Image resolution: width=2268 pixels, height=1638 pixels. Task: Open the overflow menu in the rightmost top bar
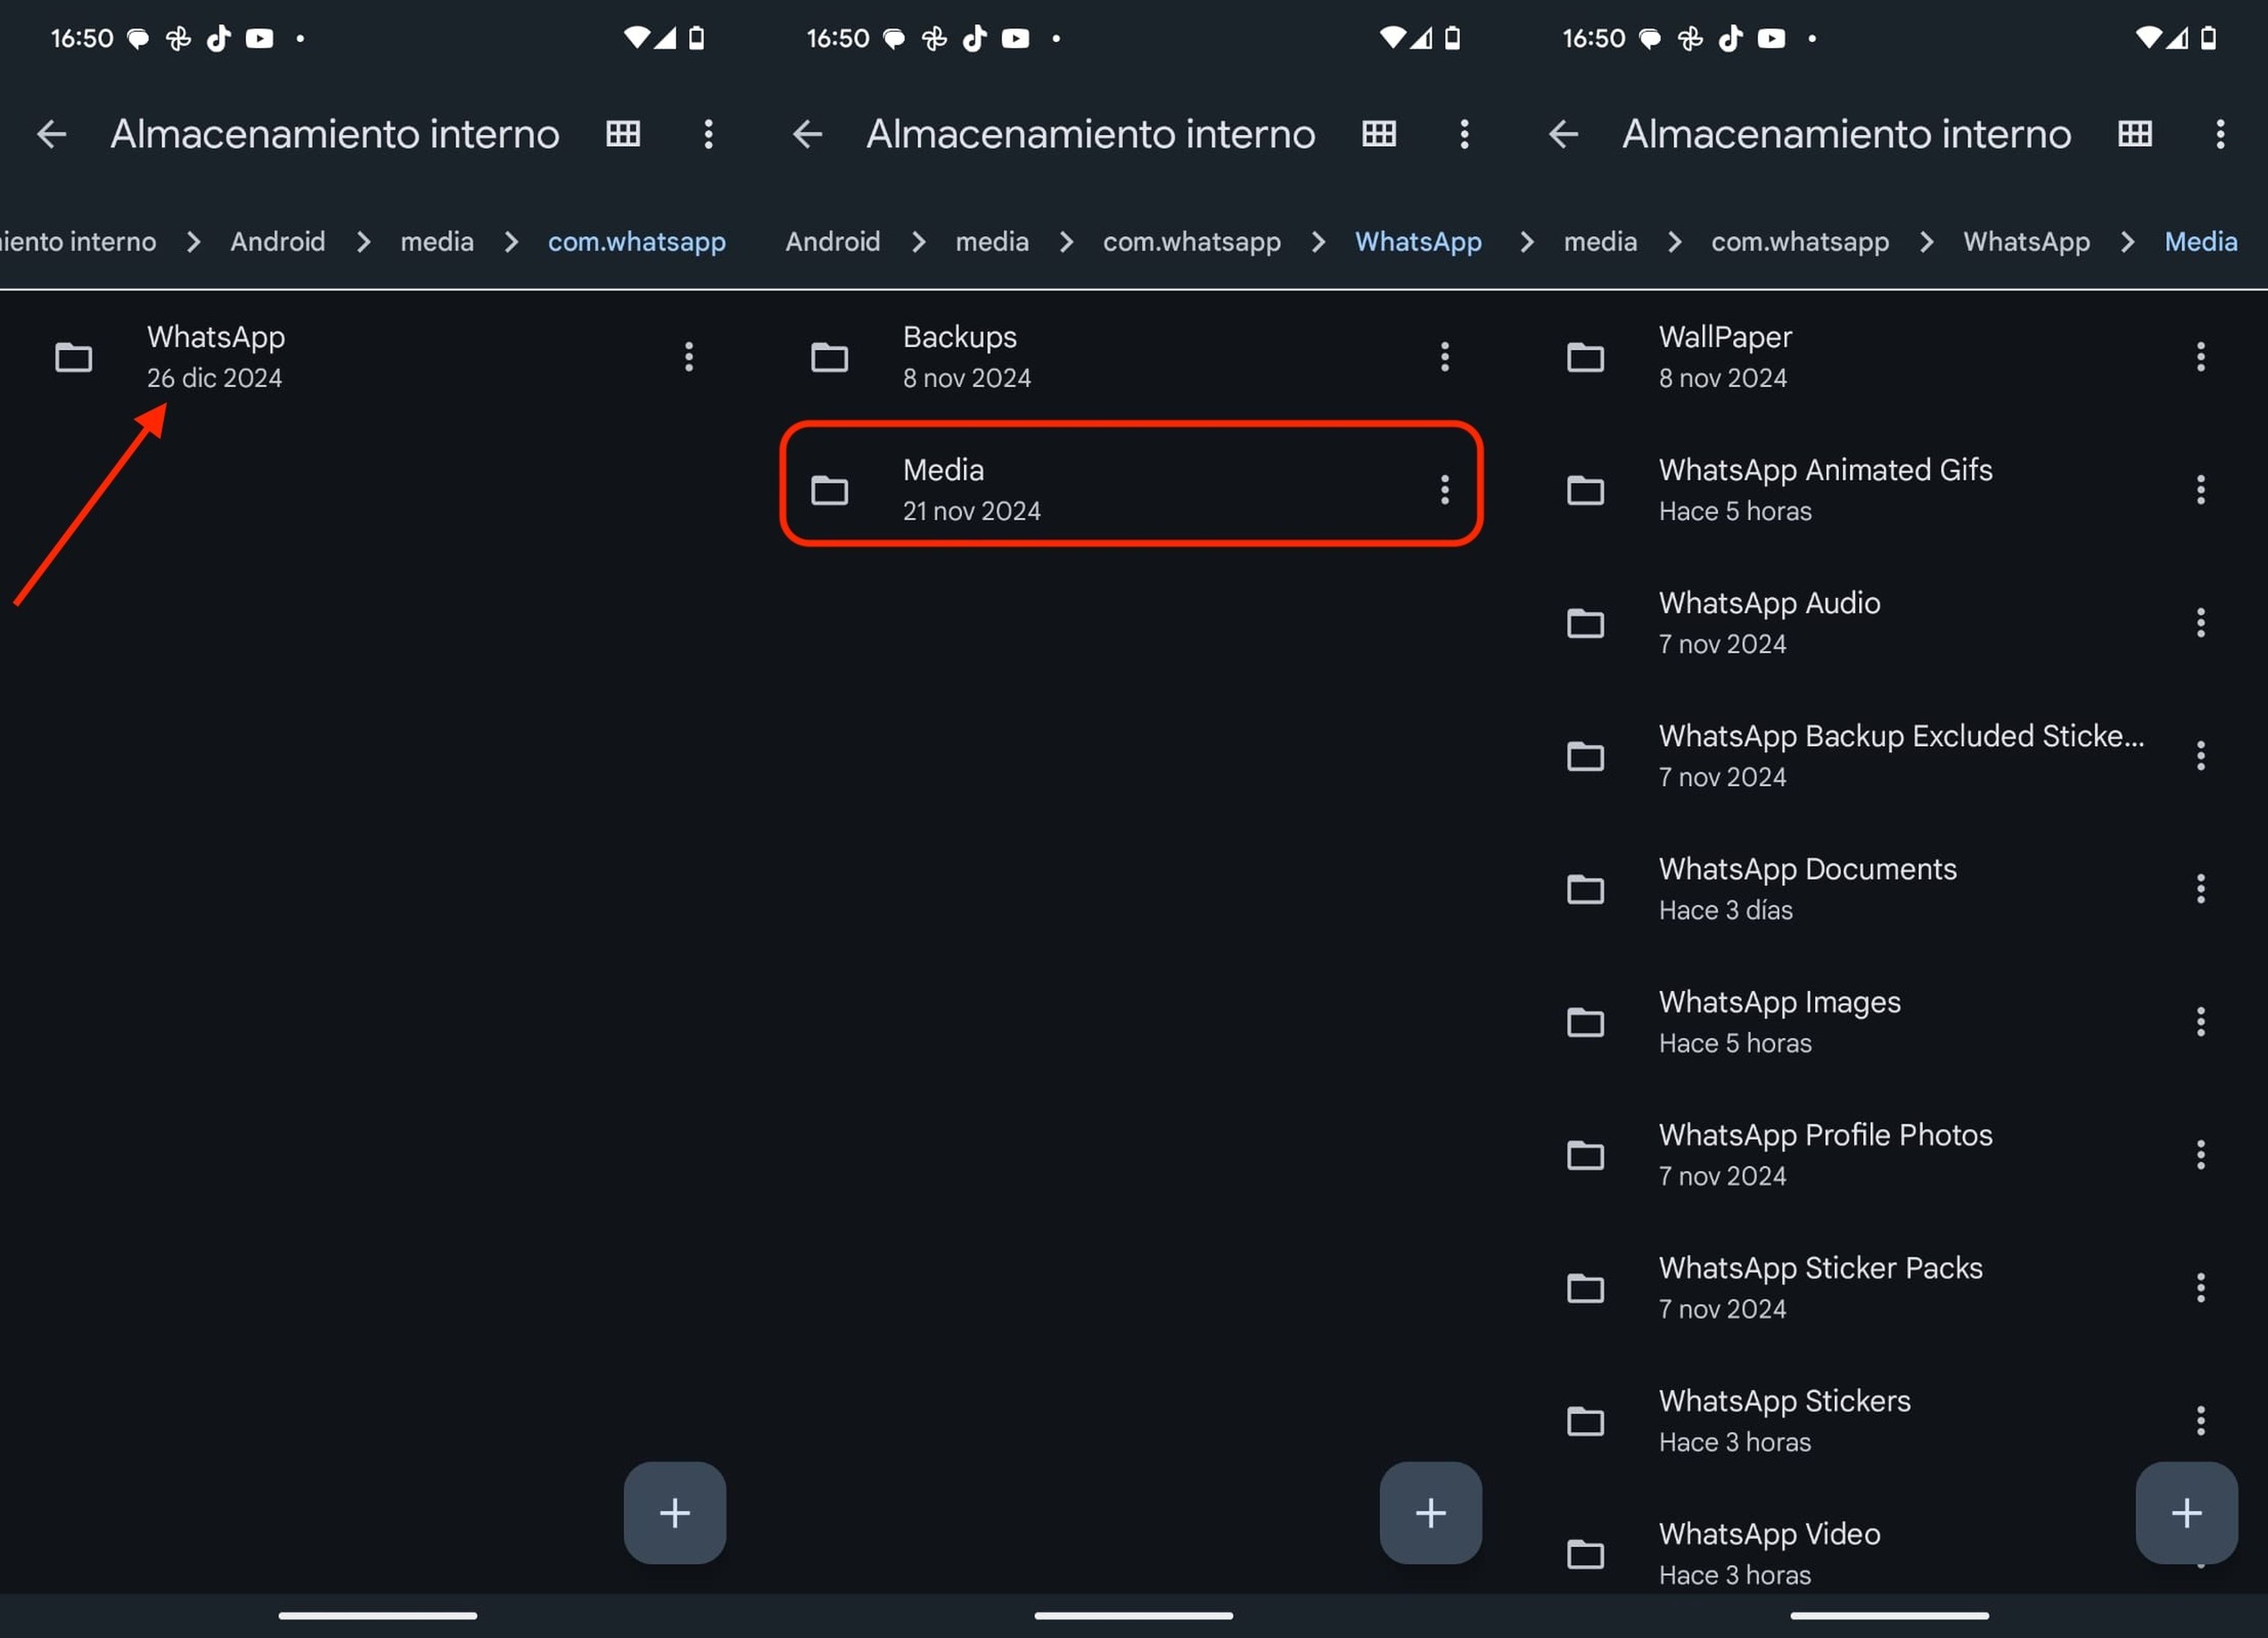2220,134
